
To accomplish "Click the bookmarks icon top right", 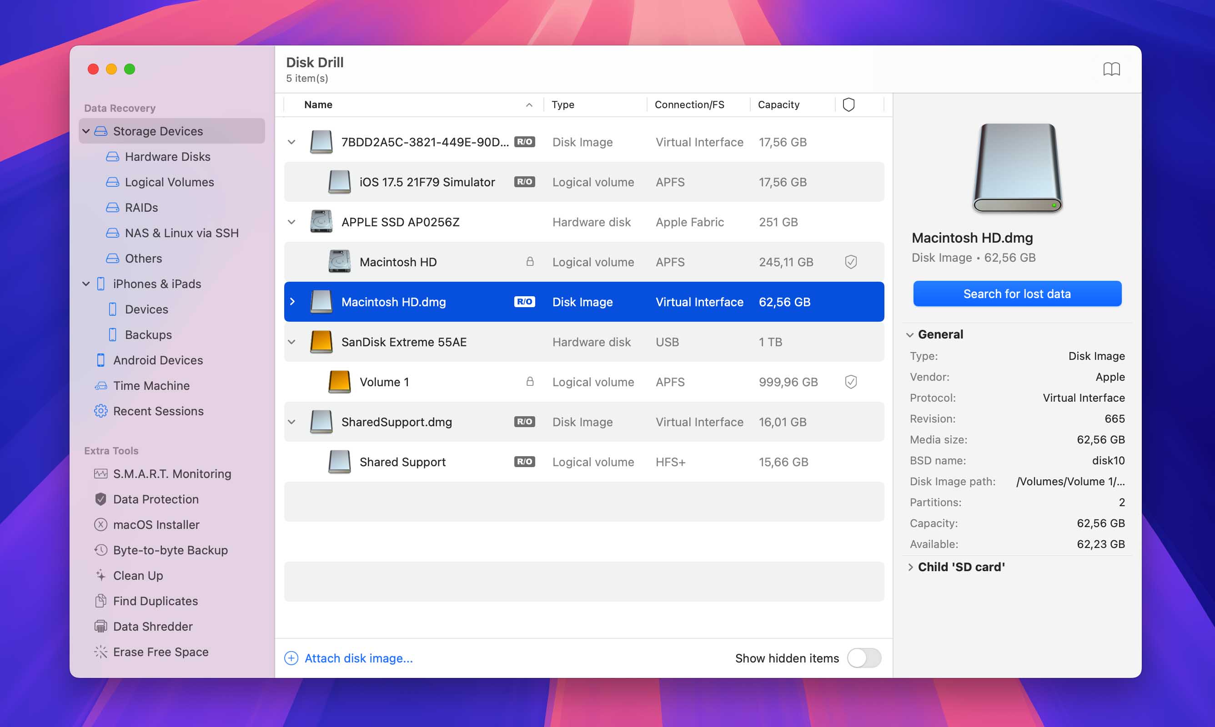I will click(1112, 68).
